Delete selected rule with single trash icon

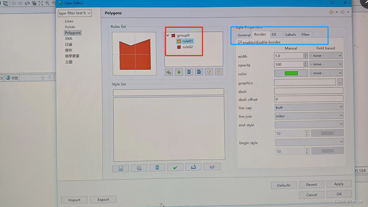coord(189,72)
